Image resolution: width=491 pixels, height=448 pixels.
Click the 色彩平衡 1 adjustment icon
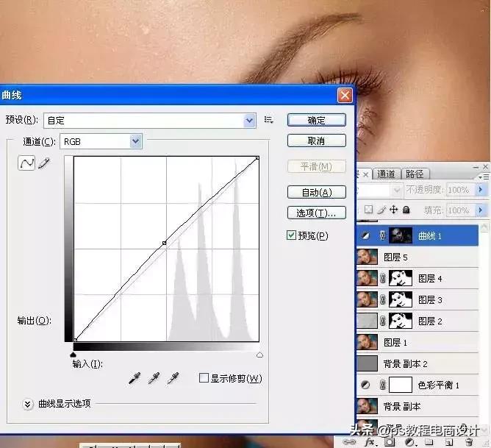[x=365, y=385]
